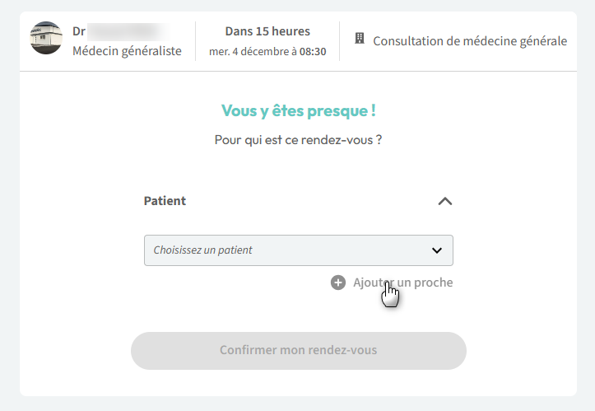Click the doctor's profile photo thumbnail

46,38
